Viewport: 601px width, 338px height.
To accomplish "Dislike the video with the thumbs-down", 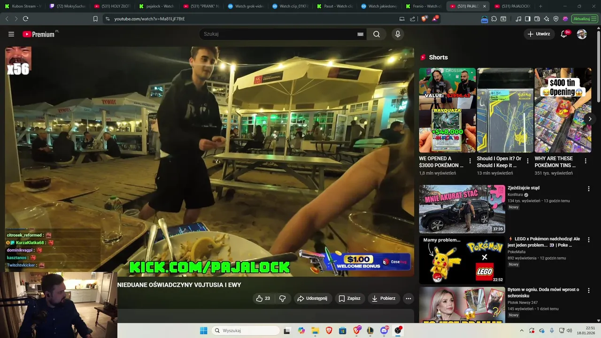I will point(283,298).
